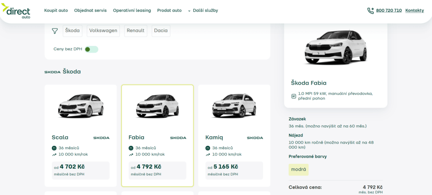Click mileage trend icon on Kamiq card
The image size is (432, 195).
208,155
